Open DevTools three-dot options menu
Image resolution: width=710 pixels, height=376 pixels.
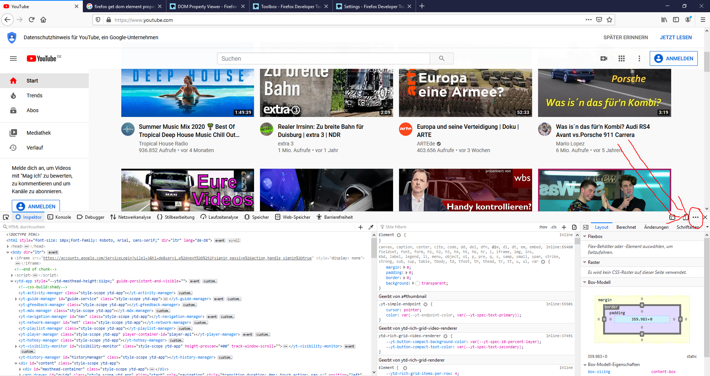coord(696,217)
